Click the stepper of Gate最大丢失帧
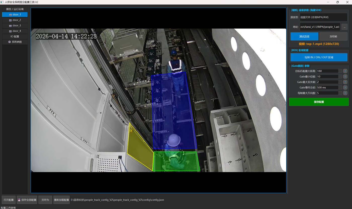 (340, 82)
